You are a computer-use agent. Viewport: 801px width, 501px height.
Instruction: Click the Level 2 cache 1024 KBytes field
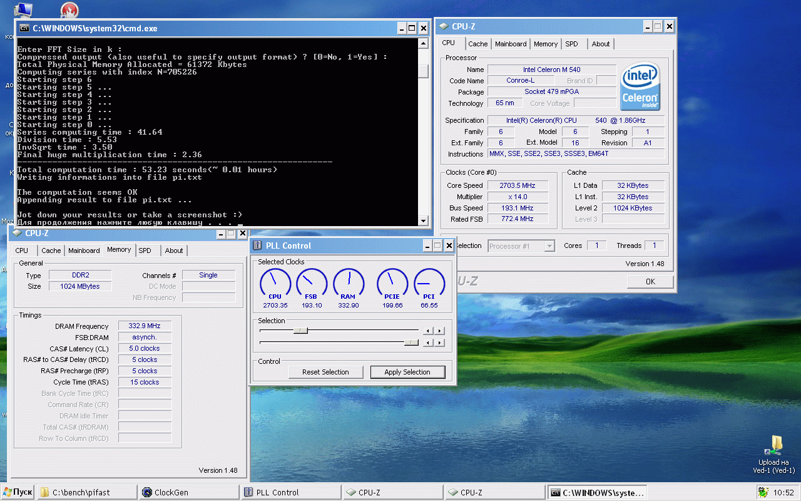(x=633, y=208)
